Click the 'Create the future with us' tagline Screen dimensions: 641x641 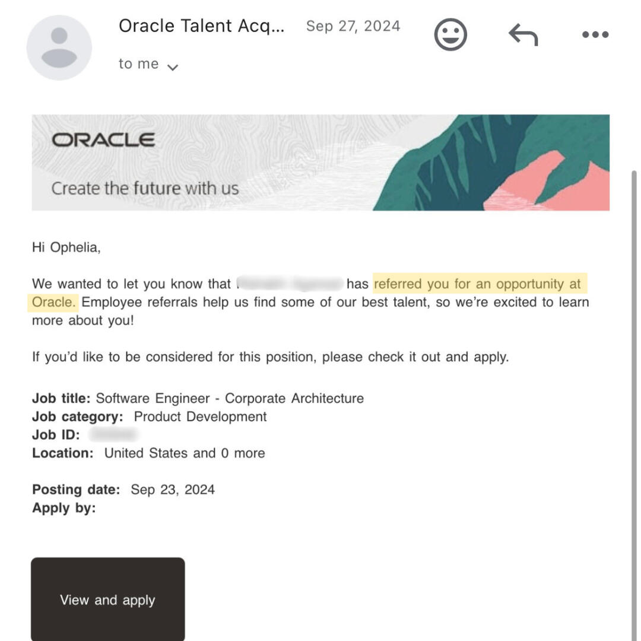145,189
